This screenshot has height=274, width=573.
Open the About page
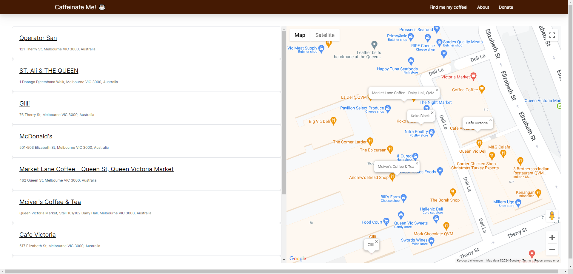tap(483, 7)
